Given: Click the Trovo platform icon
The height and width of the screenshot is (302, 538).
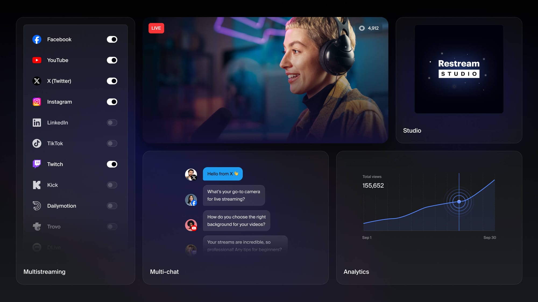Looking at the screenshot, I should pos(37,226).
